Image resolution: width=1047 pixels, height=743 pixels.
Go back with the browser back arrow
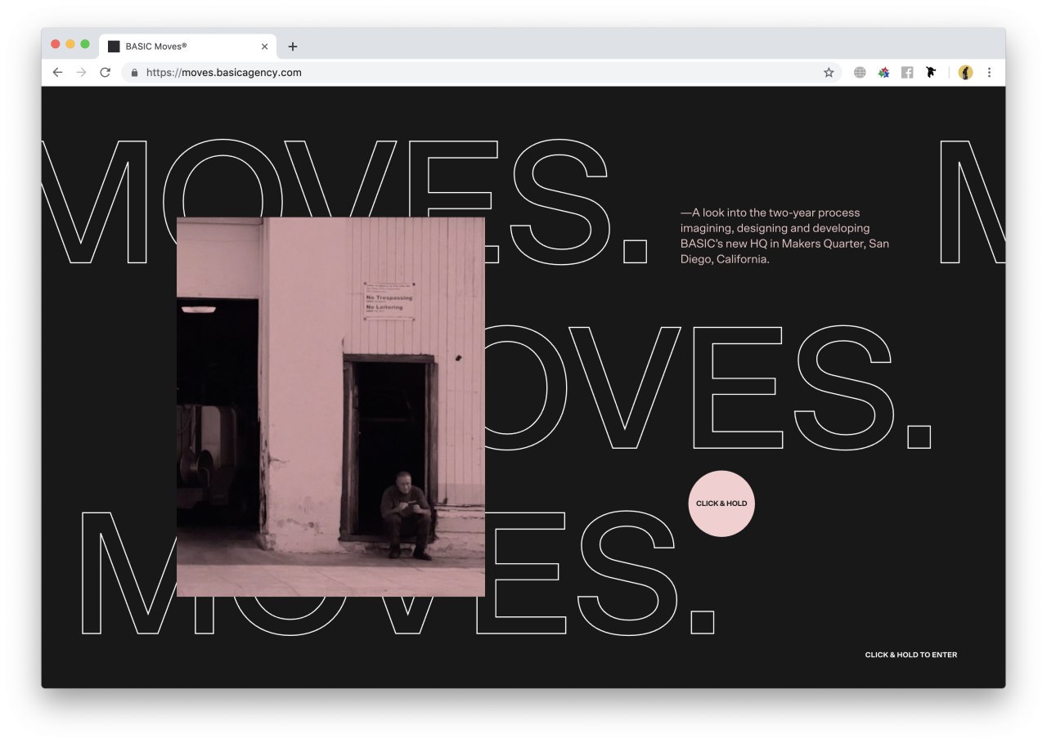click(x=57, y=73)
